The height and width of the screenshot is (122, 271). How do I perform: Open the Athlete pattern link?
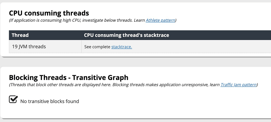tap(160, 20)
